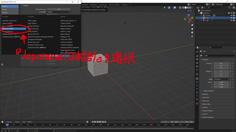Select Japanese (日本語) in the language list
Image resolution: width=236 pixels, height=132 pixels.
point(14,29)
